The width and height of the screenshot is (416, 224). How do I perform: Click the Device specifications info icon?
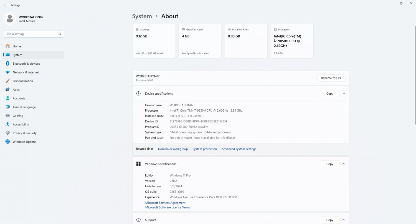point(138,94)
